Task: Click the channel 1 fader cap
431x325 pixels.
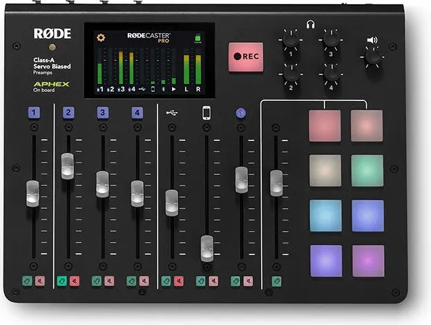Action: 32,194
